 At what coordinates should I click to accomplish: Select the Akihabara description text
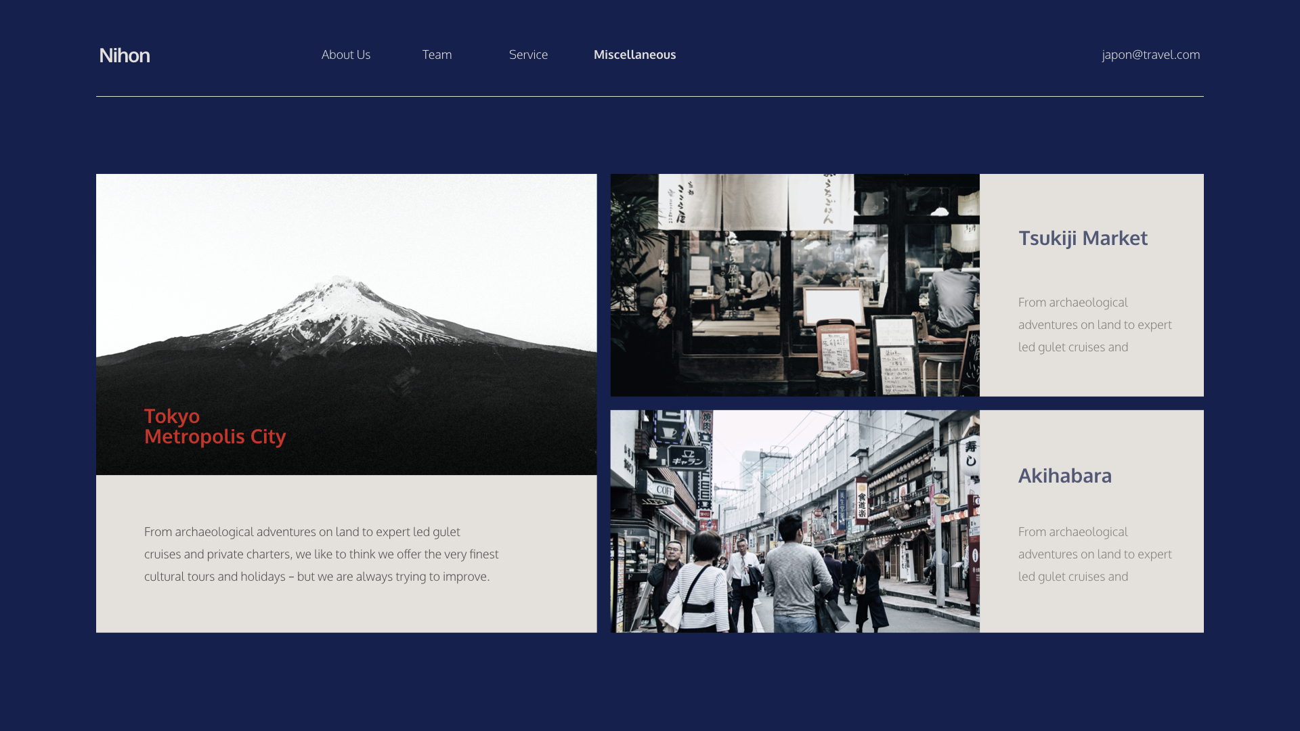(x=1094, y=554)
